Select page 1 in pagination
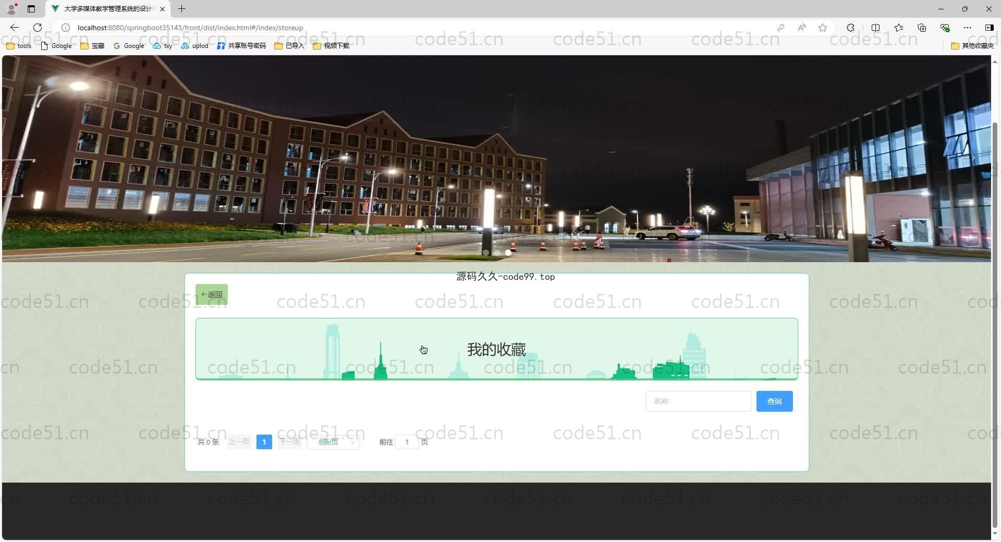Image resolution: width=1001 pixels, height=542 pixels. pyautogui.click(x=264, y=442)
